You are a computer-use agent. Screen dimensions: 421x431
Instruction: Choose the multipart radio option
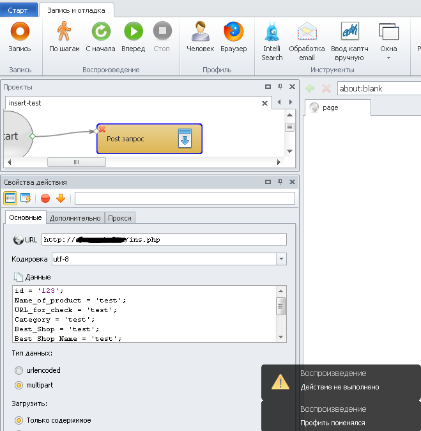[x=19, y=386]
